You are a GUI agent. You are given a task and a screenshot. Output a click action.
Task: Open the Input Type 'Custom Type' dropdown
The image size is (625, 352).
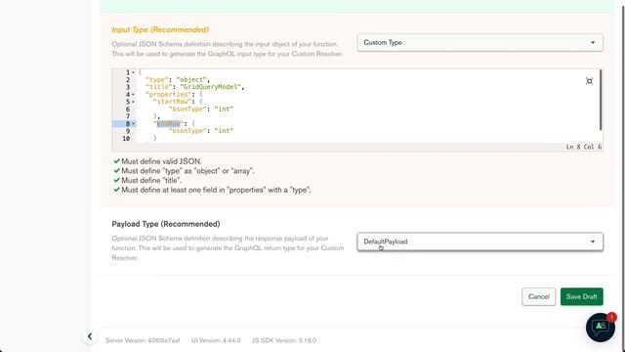479,42
